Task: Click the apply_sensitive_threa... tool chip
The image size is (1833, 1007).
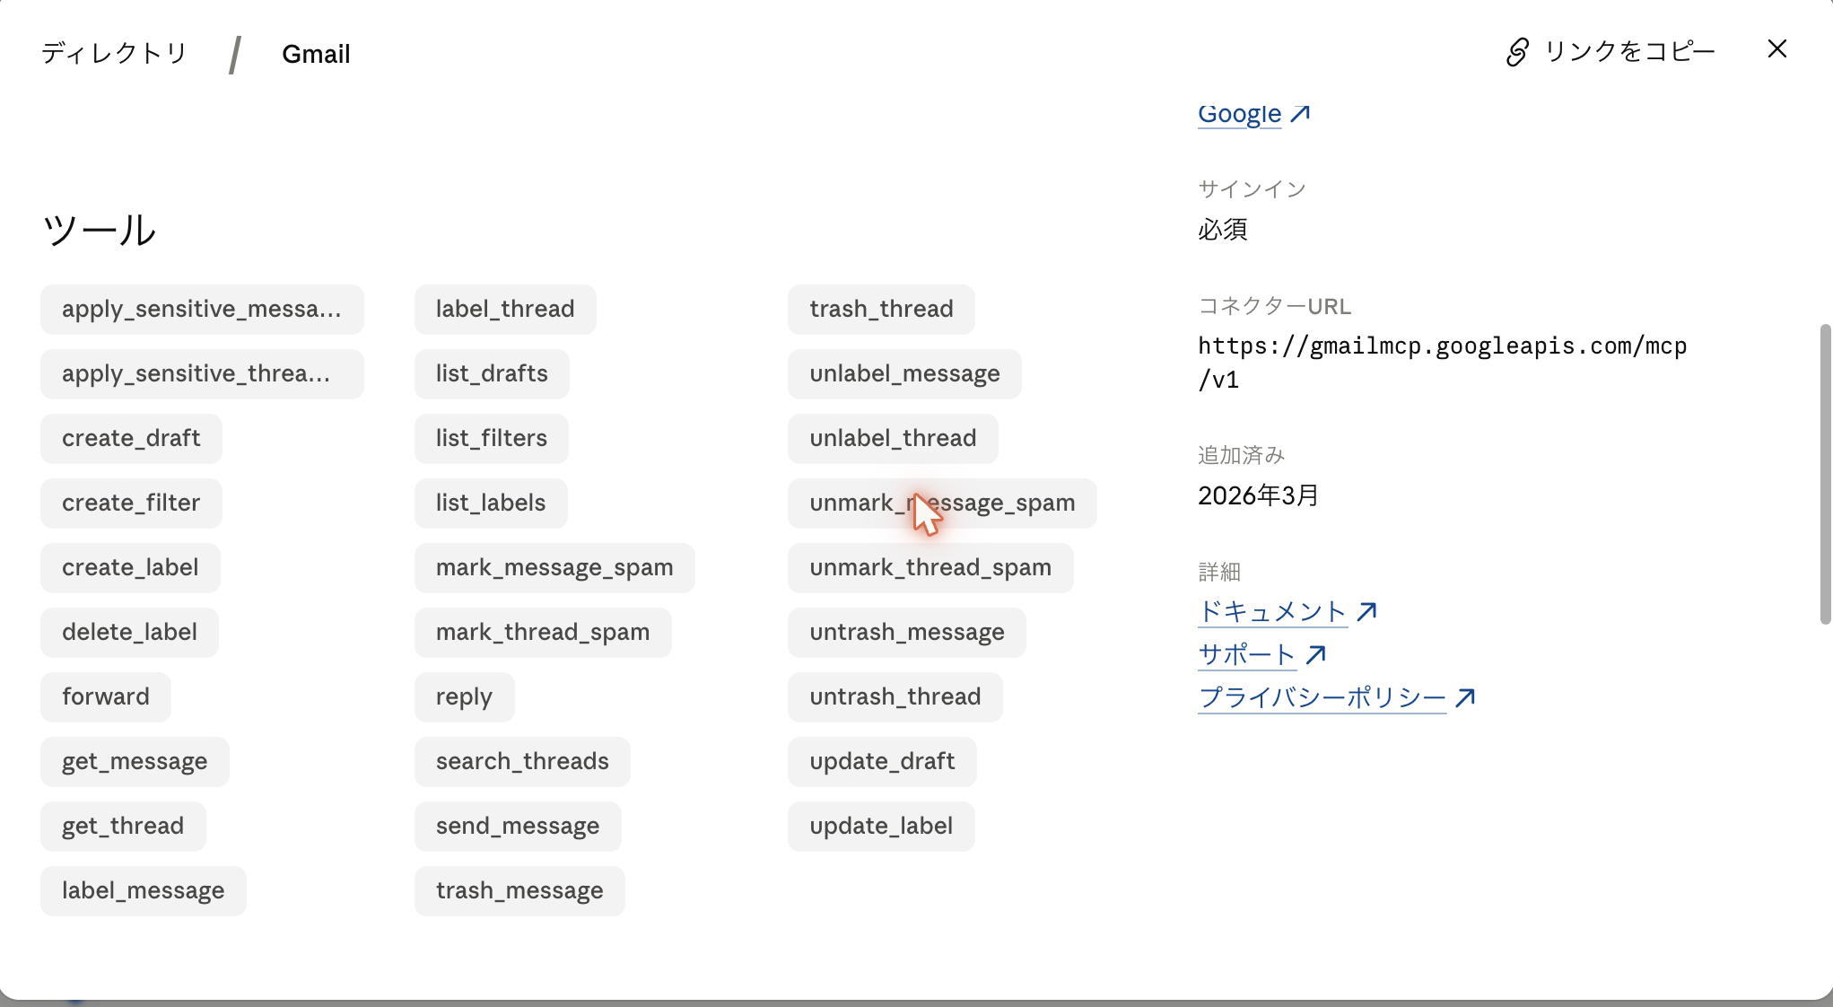Action: pyautogui.click(x=202, y=374)
